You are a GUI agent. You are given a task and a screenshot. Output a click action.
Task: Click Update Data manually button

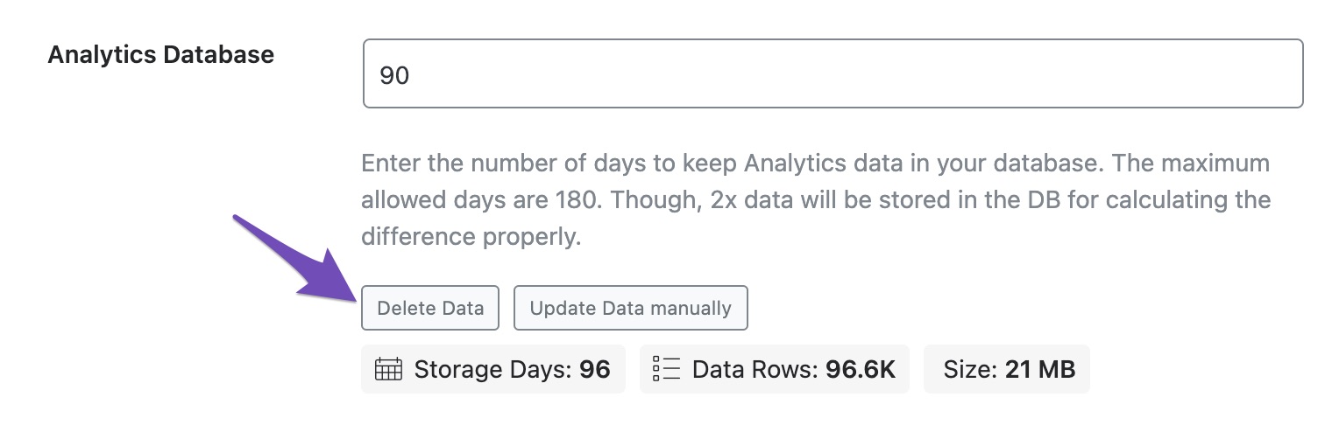coord(630,308)
